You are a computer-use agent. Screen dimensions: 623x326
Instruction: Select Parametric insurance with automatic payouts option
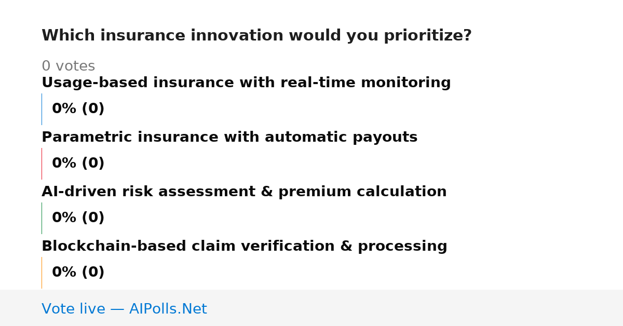229,138
